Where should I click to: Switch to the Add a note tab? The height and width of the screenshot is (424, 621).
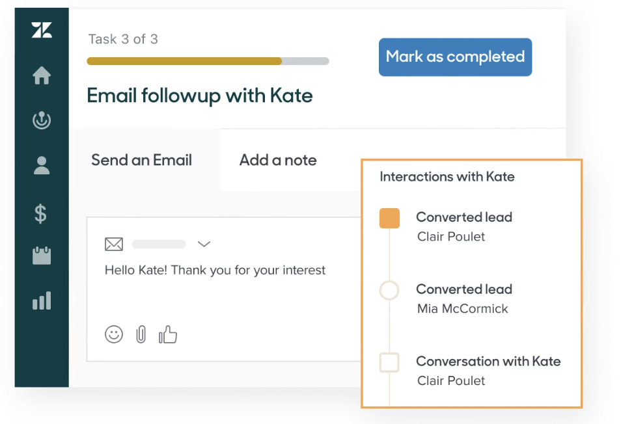278,160
